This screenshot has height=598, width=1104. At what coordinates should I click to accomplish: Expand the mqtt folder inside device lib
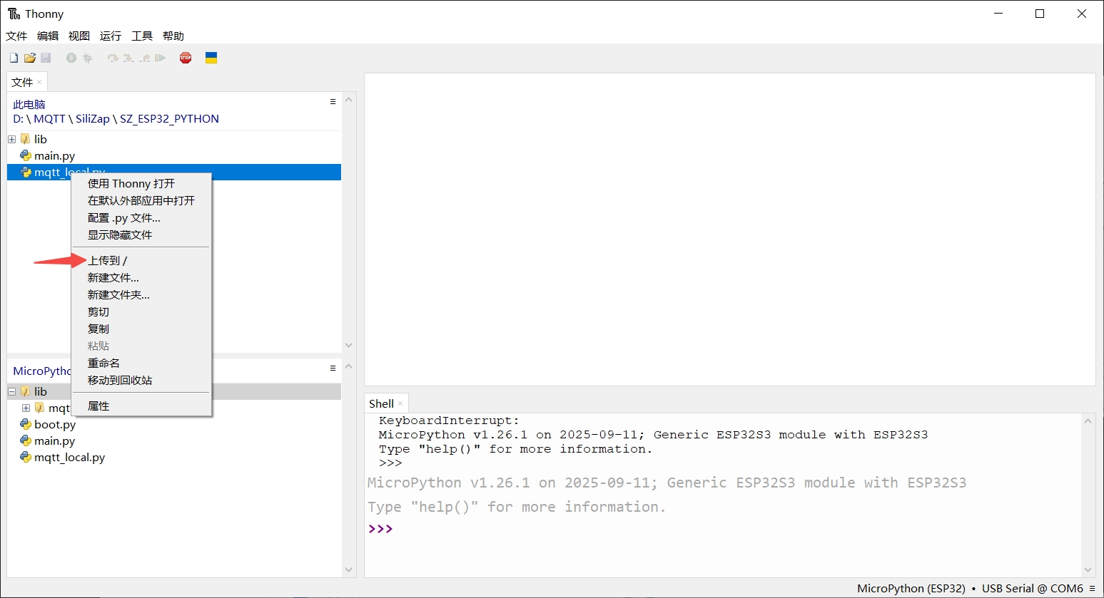tap(26, 408)
